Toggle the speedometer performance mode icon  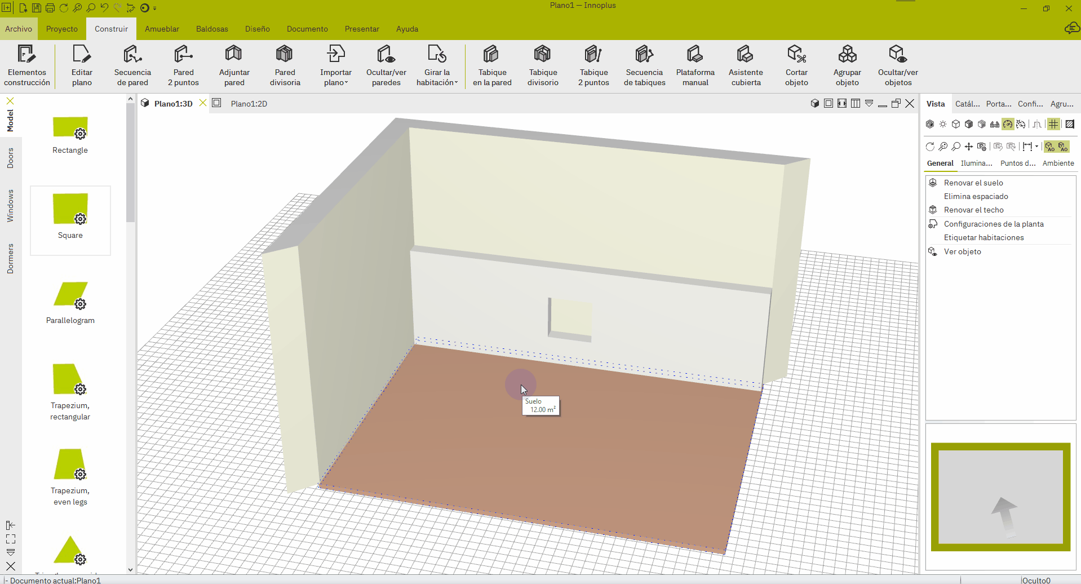1008,124
